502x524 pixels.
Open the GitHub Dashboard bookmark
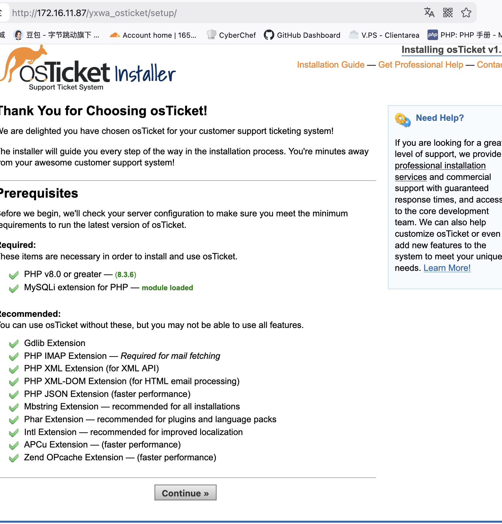[x=302, y=35]
